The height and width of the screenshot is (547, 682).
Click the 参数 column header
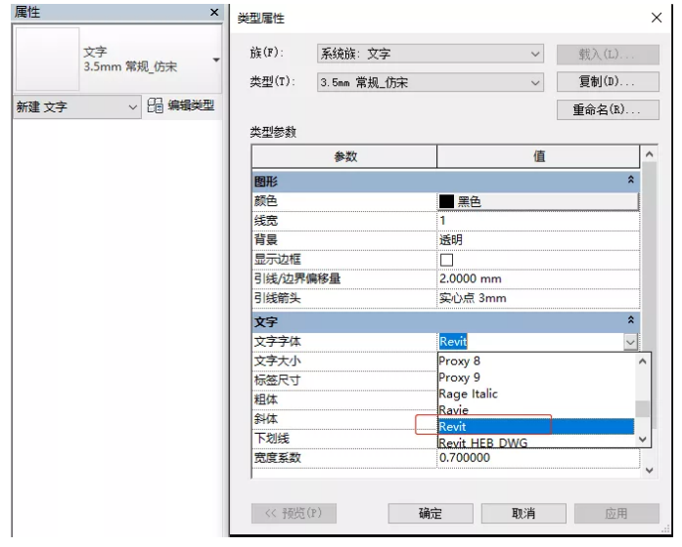(x=344, y=156)
